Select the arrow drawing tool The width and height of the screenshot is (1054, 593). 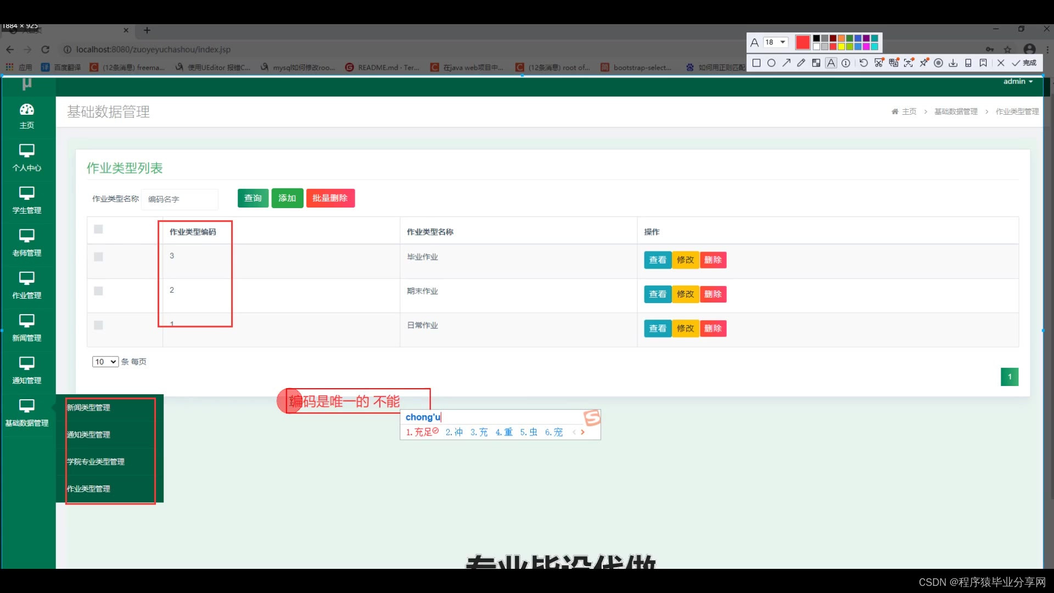(786, 63)
